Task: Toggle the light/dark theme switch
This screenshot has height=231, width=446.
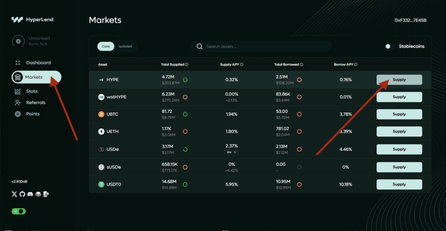Action: (18, 211)
